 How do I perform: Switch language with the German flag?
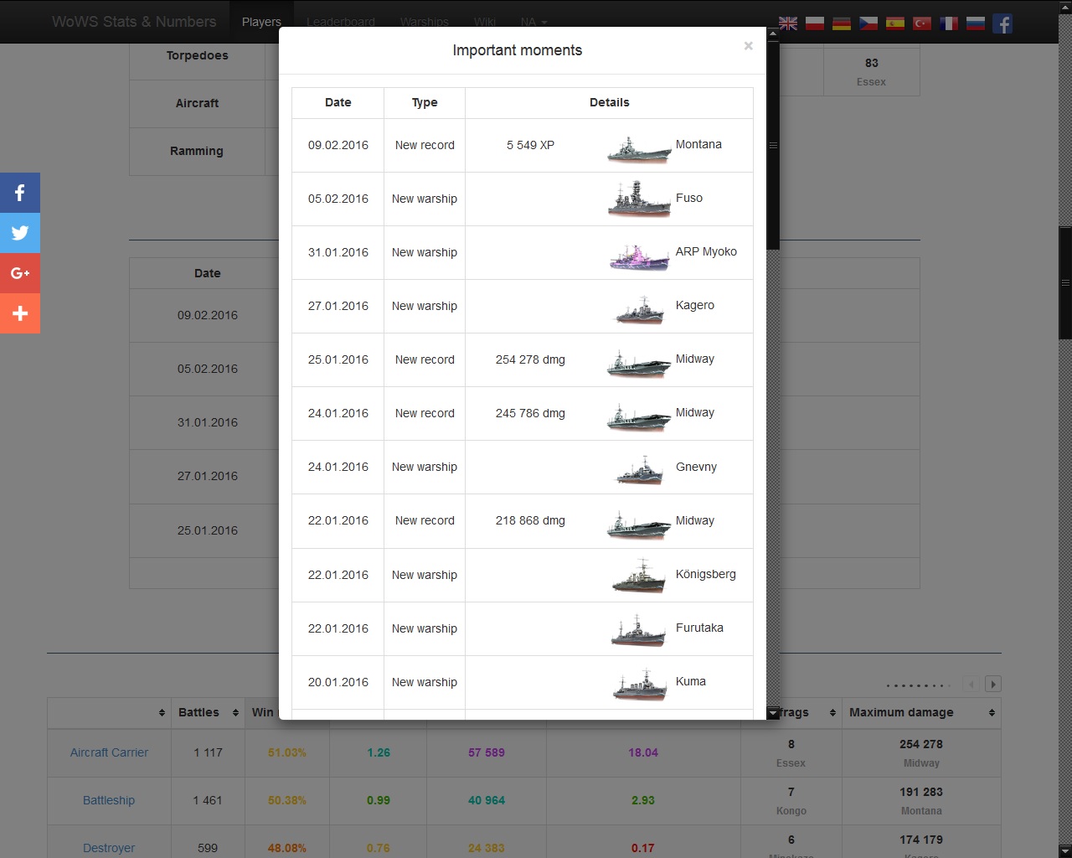pos(842,23)
